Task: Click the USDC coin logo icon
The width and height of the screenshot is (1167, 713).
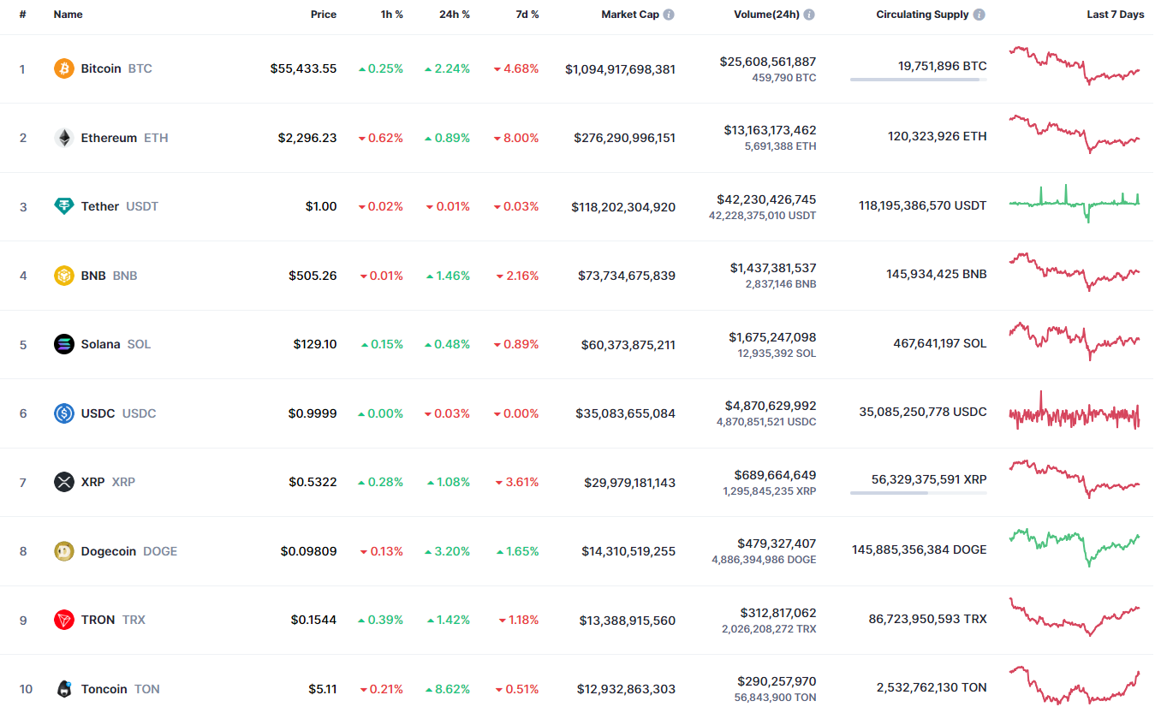Action: coord(64,413)
